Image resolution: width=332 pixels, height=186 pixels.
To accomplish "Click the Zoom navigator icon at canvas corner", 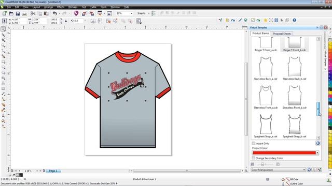I will coord(246,171).
